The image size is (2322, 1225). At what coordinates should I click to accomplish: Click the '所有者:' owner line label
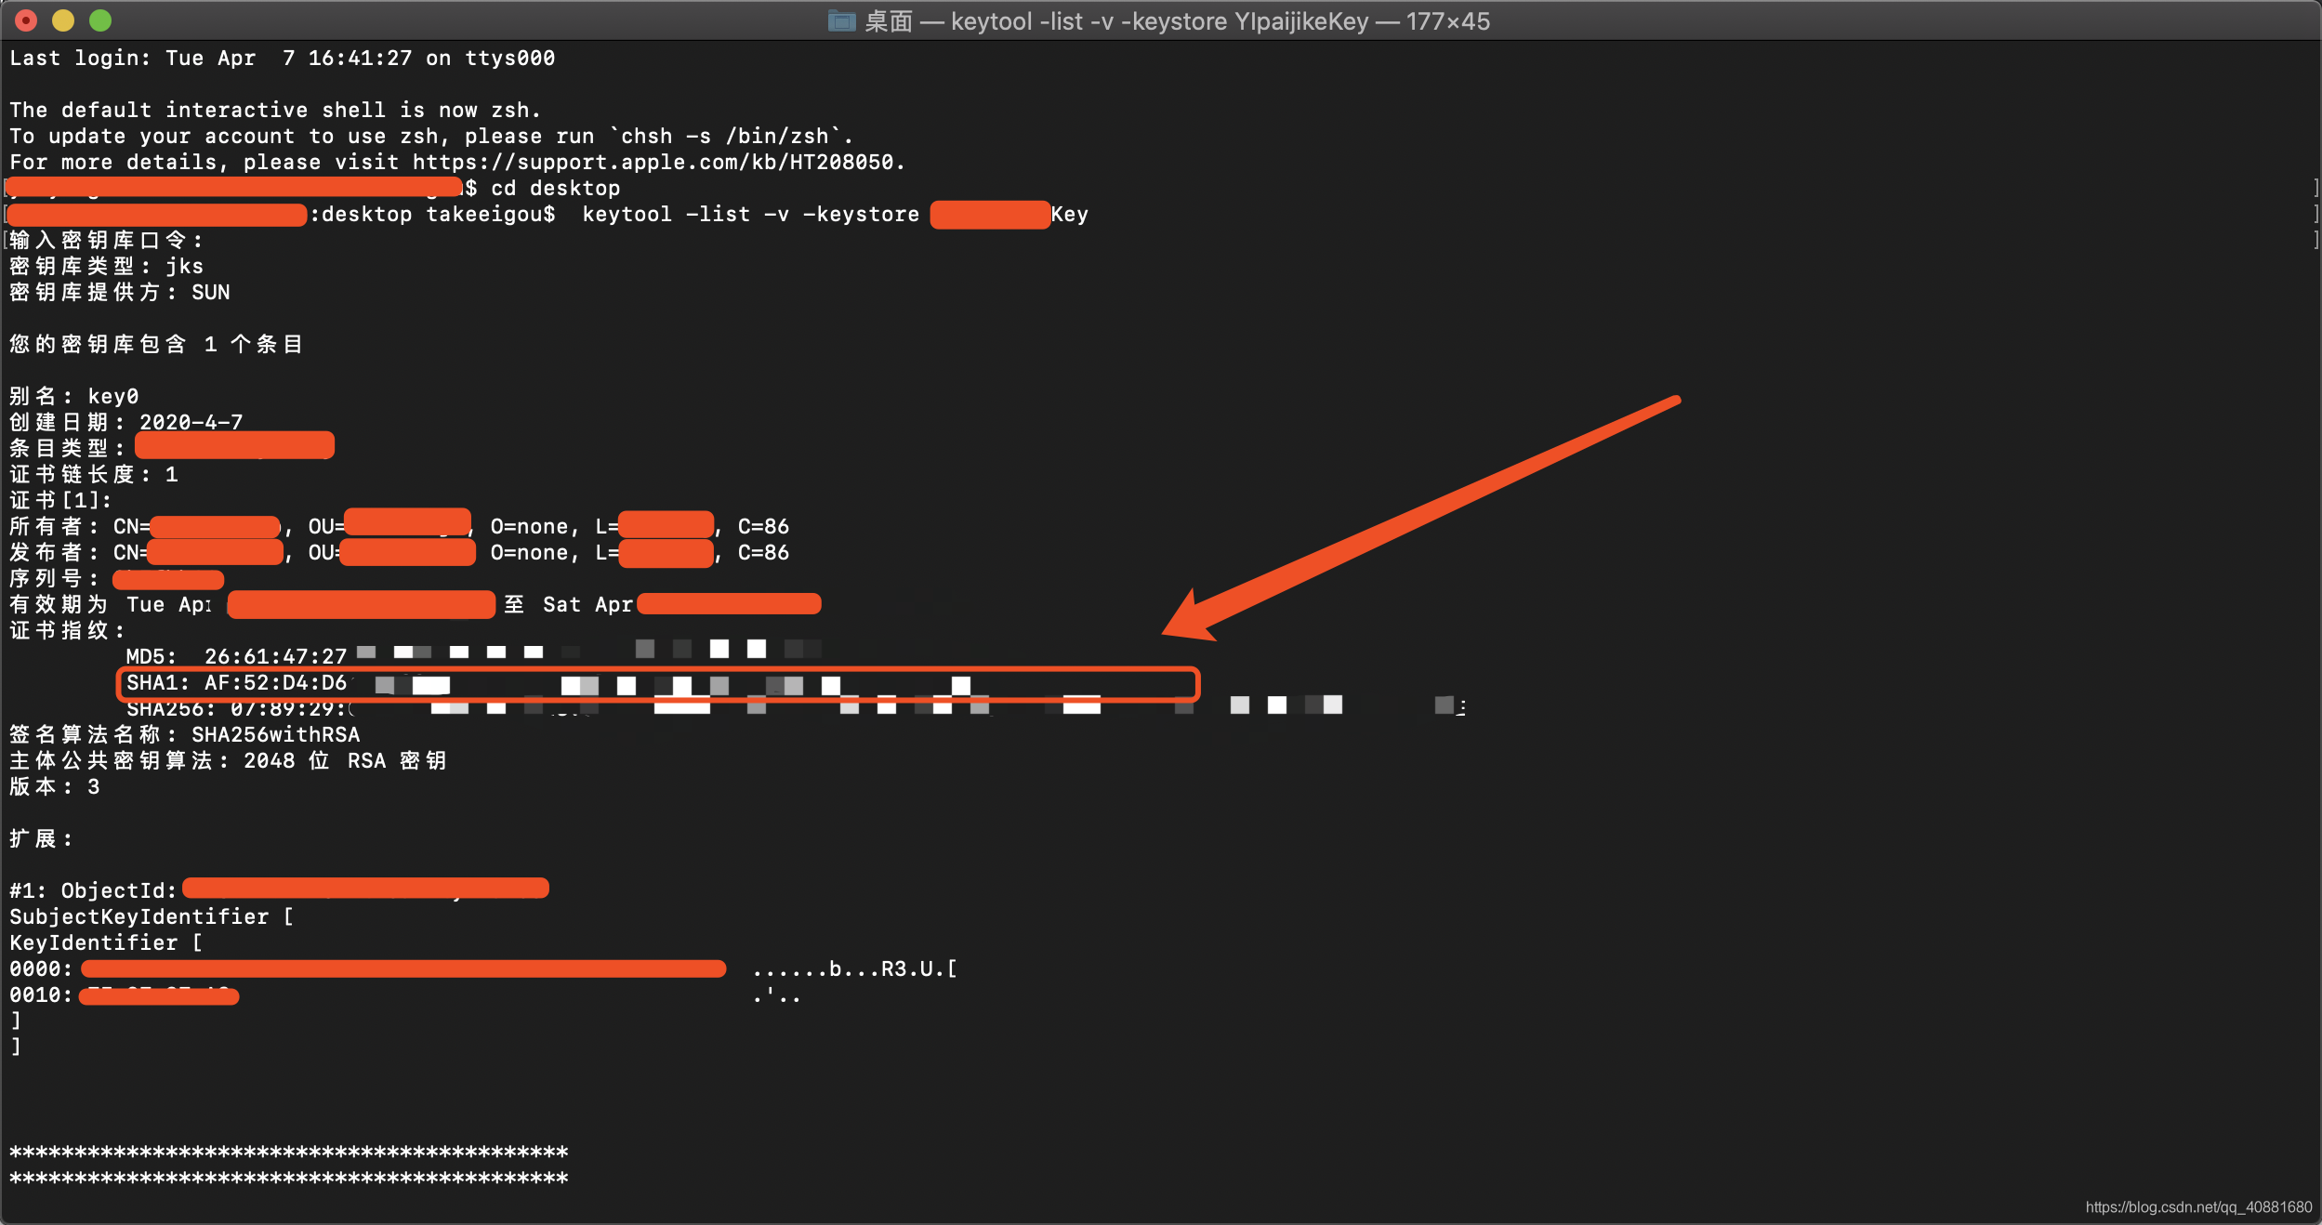coord(54,526)
